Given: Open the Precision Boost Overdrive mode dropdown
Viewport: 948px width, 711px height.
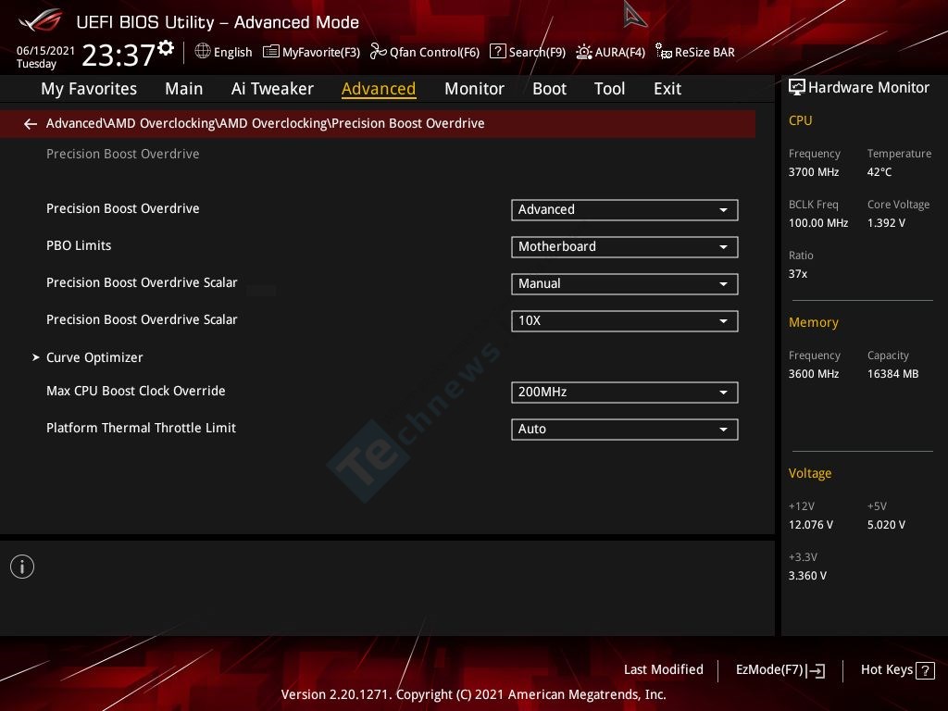Looking at the screenshot, I should (x=625, y=210).
